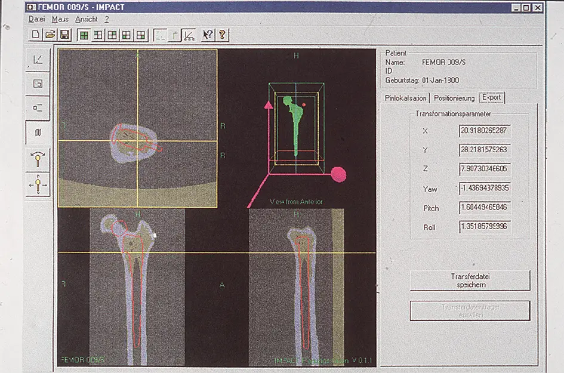Open a file with the folder icon
Viewport: 564px width, 373px height.
coord(50,35)
